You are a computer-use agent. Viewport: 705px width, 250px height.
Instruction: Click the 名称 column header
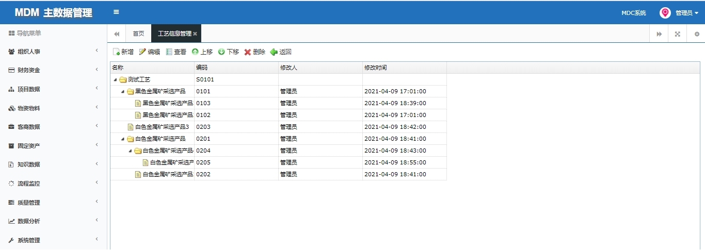tap(152, 68)
